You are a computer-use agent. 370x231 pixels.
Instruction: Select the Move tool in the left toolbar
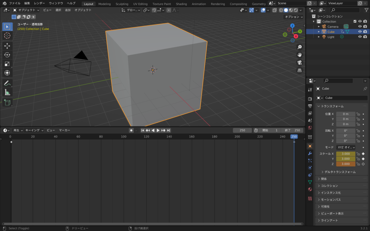tap(7, 46)
